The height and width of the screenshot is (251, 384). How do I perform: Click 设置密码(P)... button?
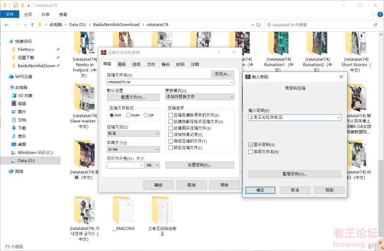point(200,165)
